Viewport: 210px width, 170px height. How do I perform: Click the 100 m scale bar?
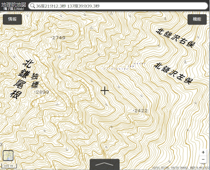tap(8, 166)
